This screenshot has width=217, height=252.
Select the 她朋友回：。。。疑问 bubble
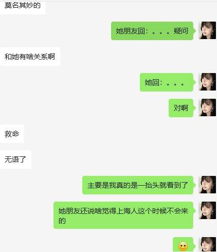click(x=152, y=31)
